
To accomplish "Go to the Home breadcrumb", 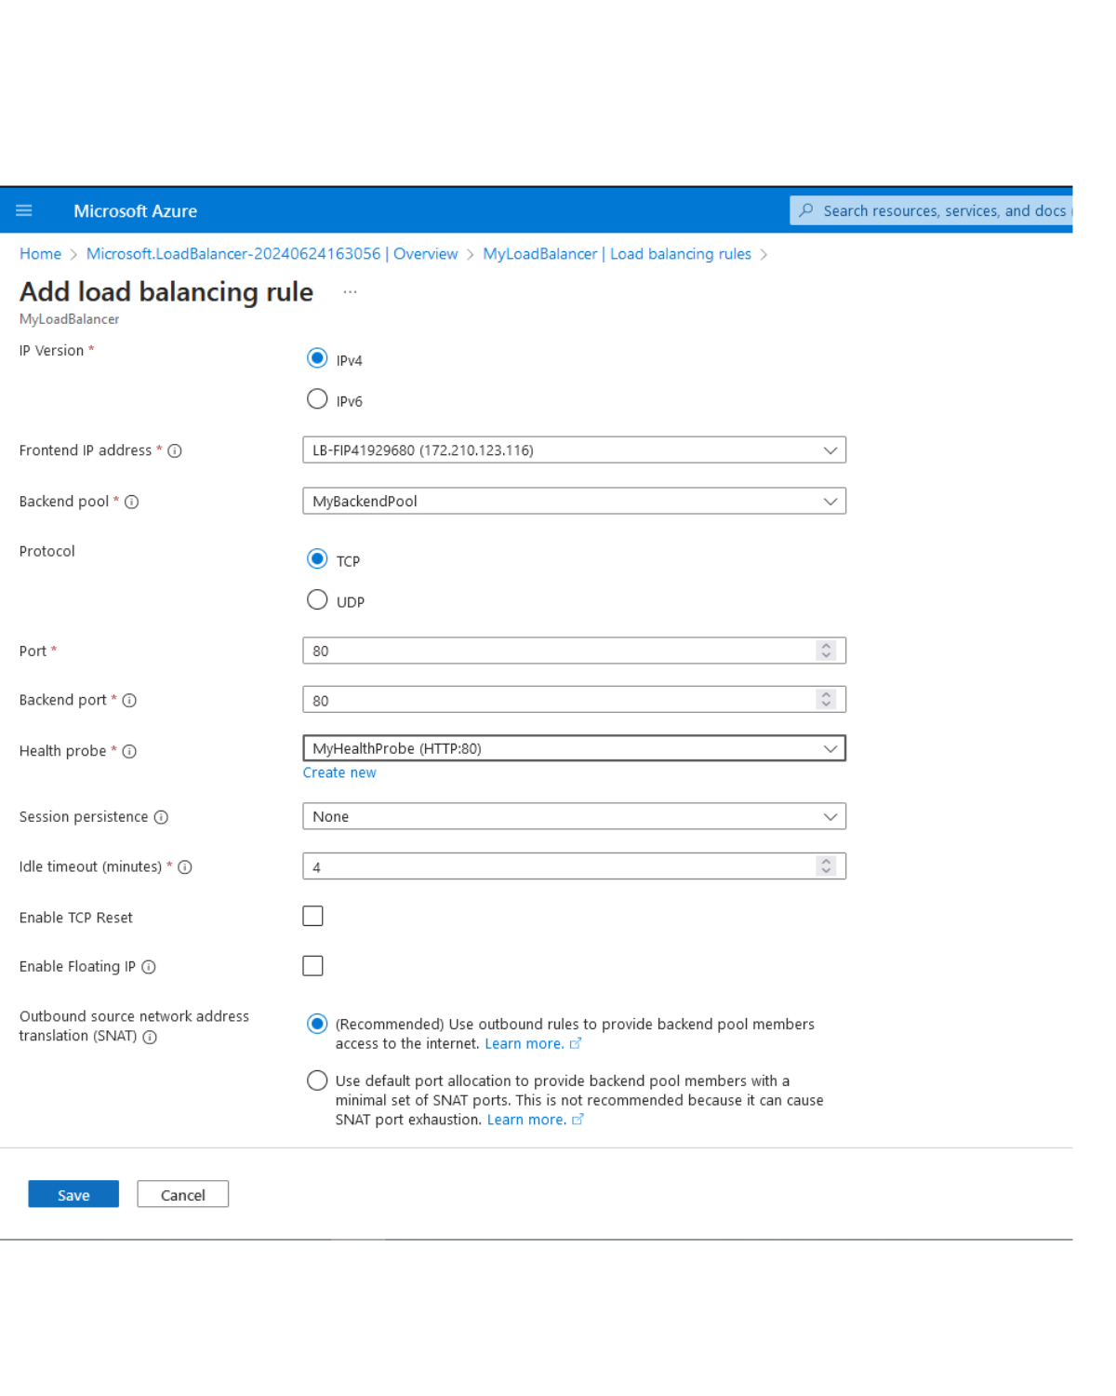I will click(40, 254).
